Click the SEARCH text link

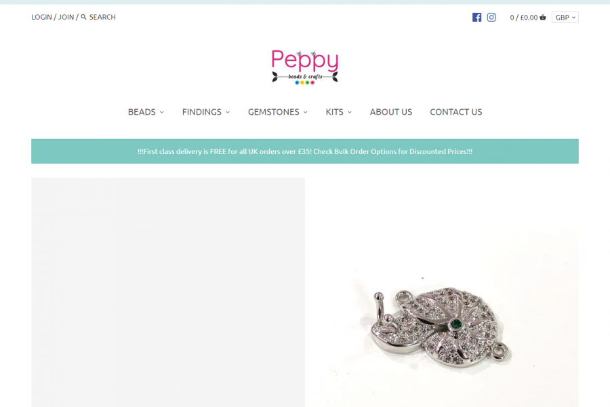tap(102, 17)
